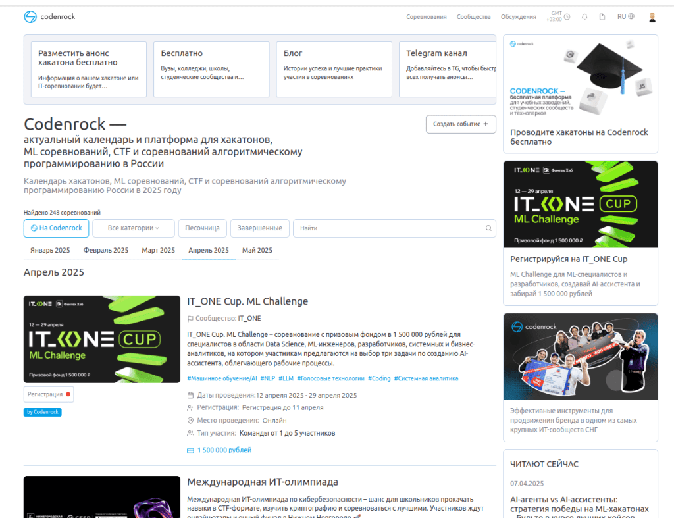Open Сообщества in the top navigation
Screen dimensions: 674x518
[x=474, y=16]
